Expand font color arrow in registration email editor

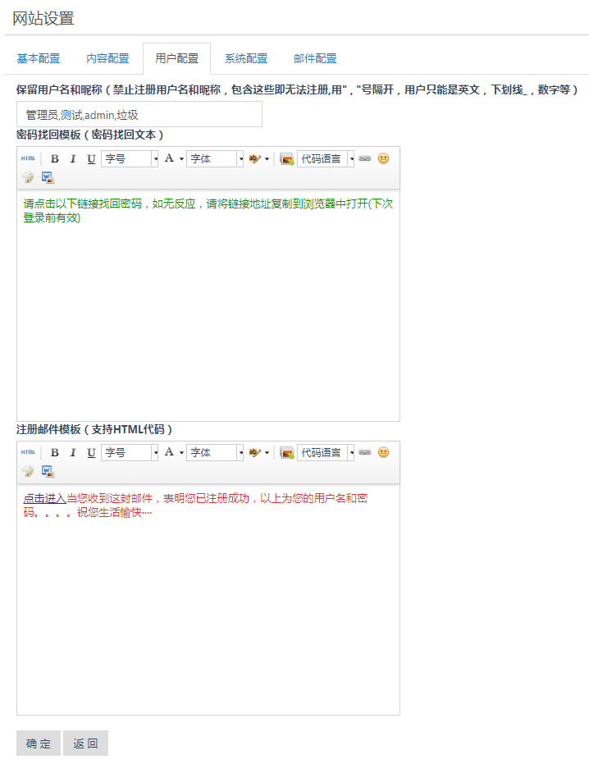[x=181, y=453]
